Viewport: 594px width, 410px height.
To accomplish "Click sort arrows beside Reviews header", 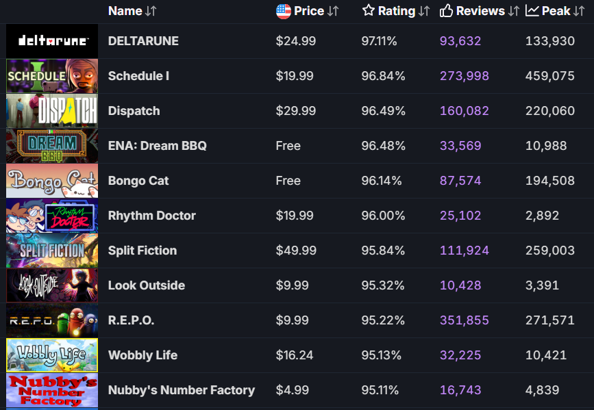I will pyautogui.click(x=513, y=11).
